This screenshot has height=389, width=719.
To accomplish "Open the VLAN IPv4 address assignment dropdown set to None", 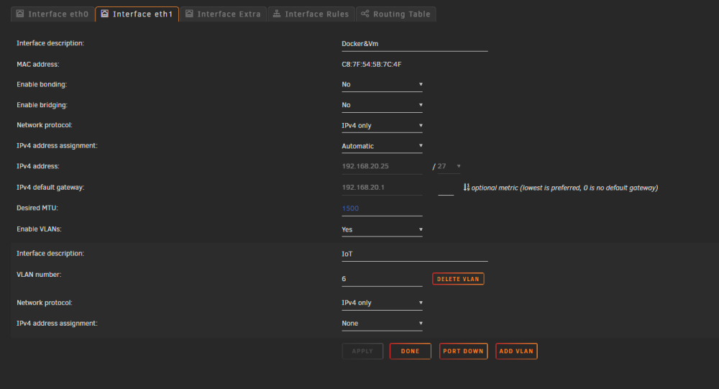I will (382, 324).
